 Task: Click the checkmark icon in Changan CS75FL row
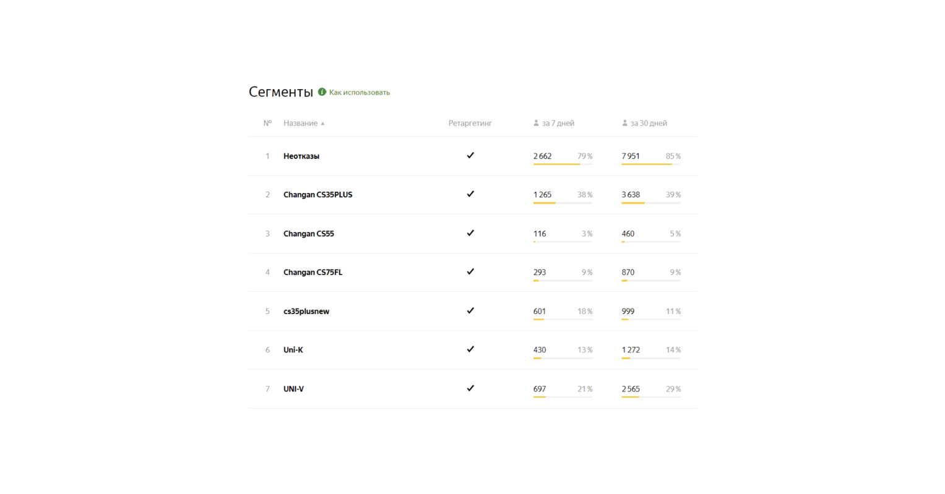click(470, 271)
